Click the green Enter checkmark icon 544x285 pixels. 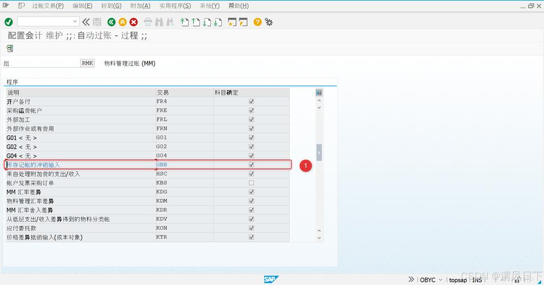pos(9,22)
